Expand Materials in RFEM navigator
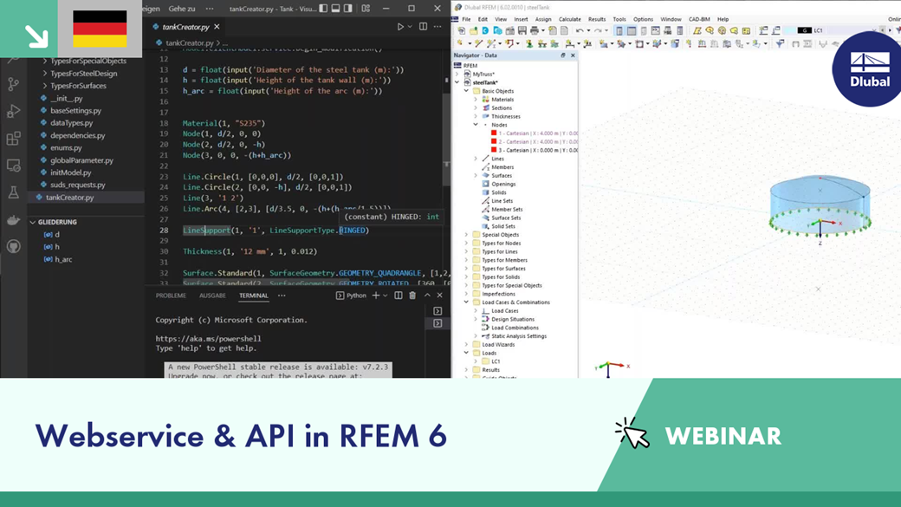The height and width of the screenshot is (507, 901). (476, 100)
